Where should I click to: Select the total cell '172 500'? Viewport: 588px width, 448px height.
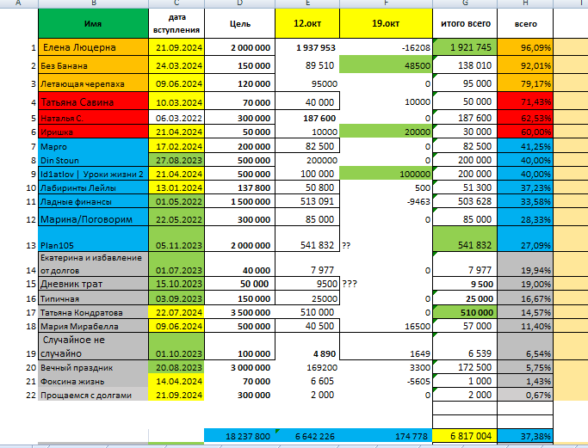click(x=465, y=367)
